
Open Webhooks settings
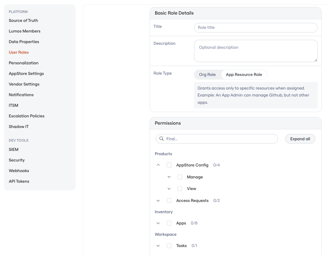tap(19, 171)
